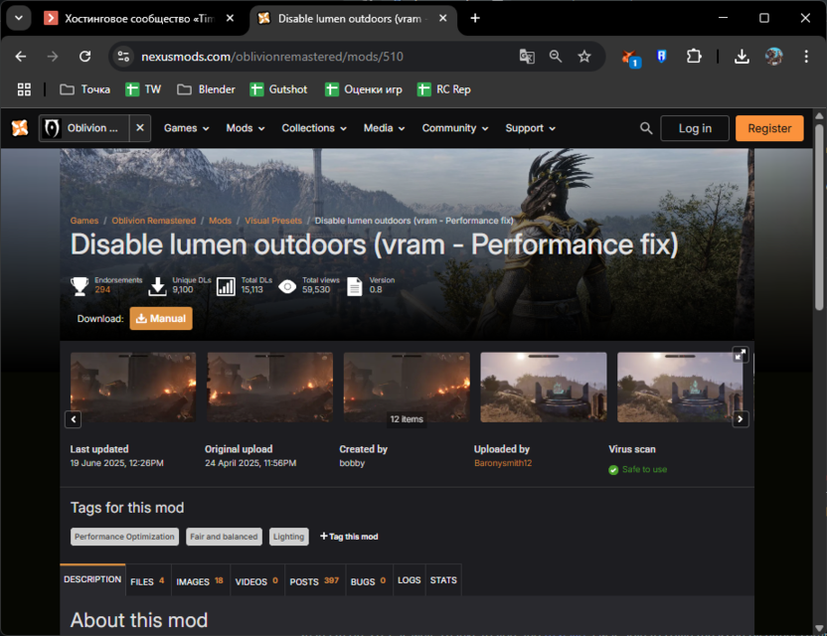The height and width of the screenshot is (636, 827).
Task: Click the translate page icon
Action: coord(527,57)
